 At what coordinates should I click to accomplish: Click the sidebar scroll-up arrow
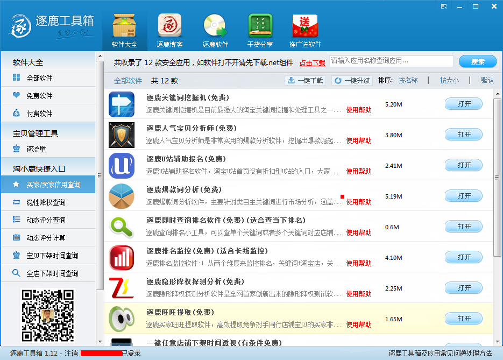pyautogui.click(x=100, y=56)
